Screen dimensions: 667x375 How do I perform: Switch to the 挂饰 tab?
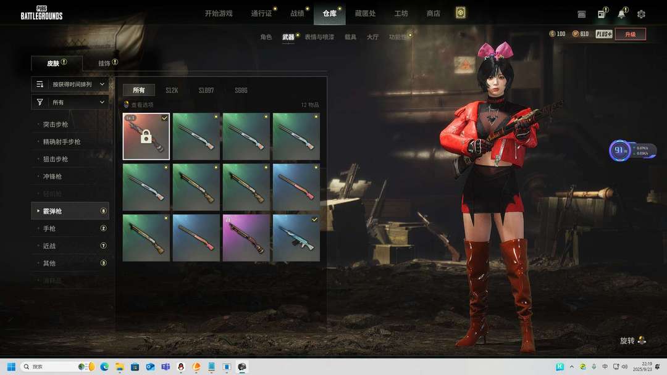click(104, 64)
